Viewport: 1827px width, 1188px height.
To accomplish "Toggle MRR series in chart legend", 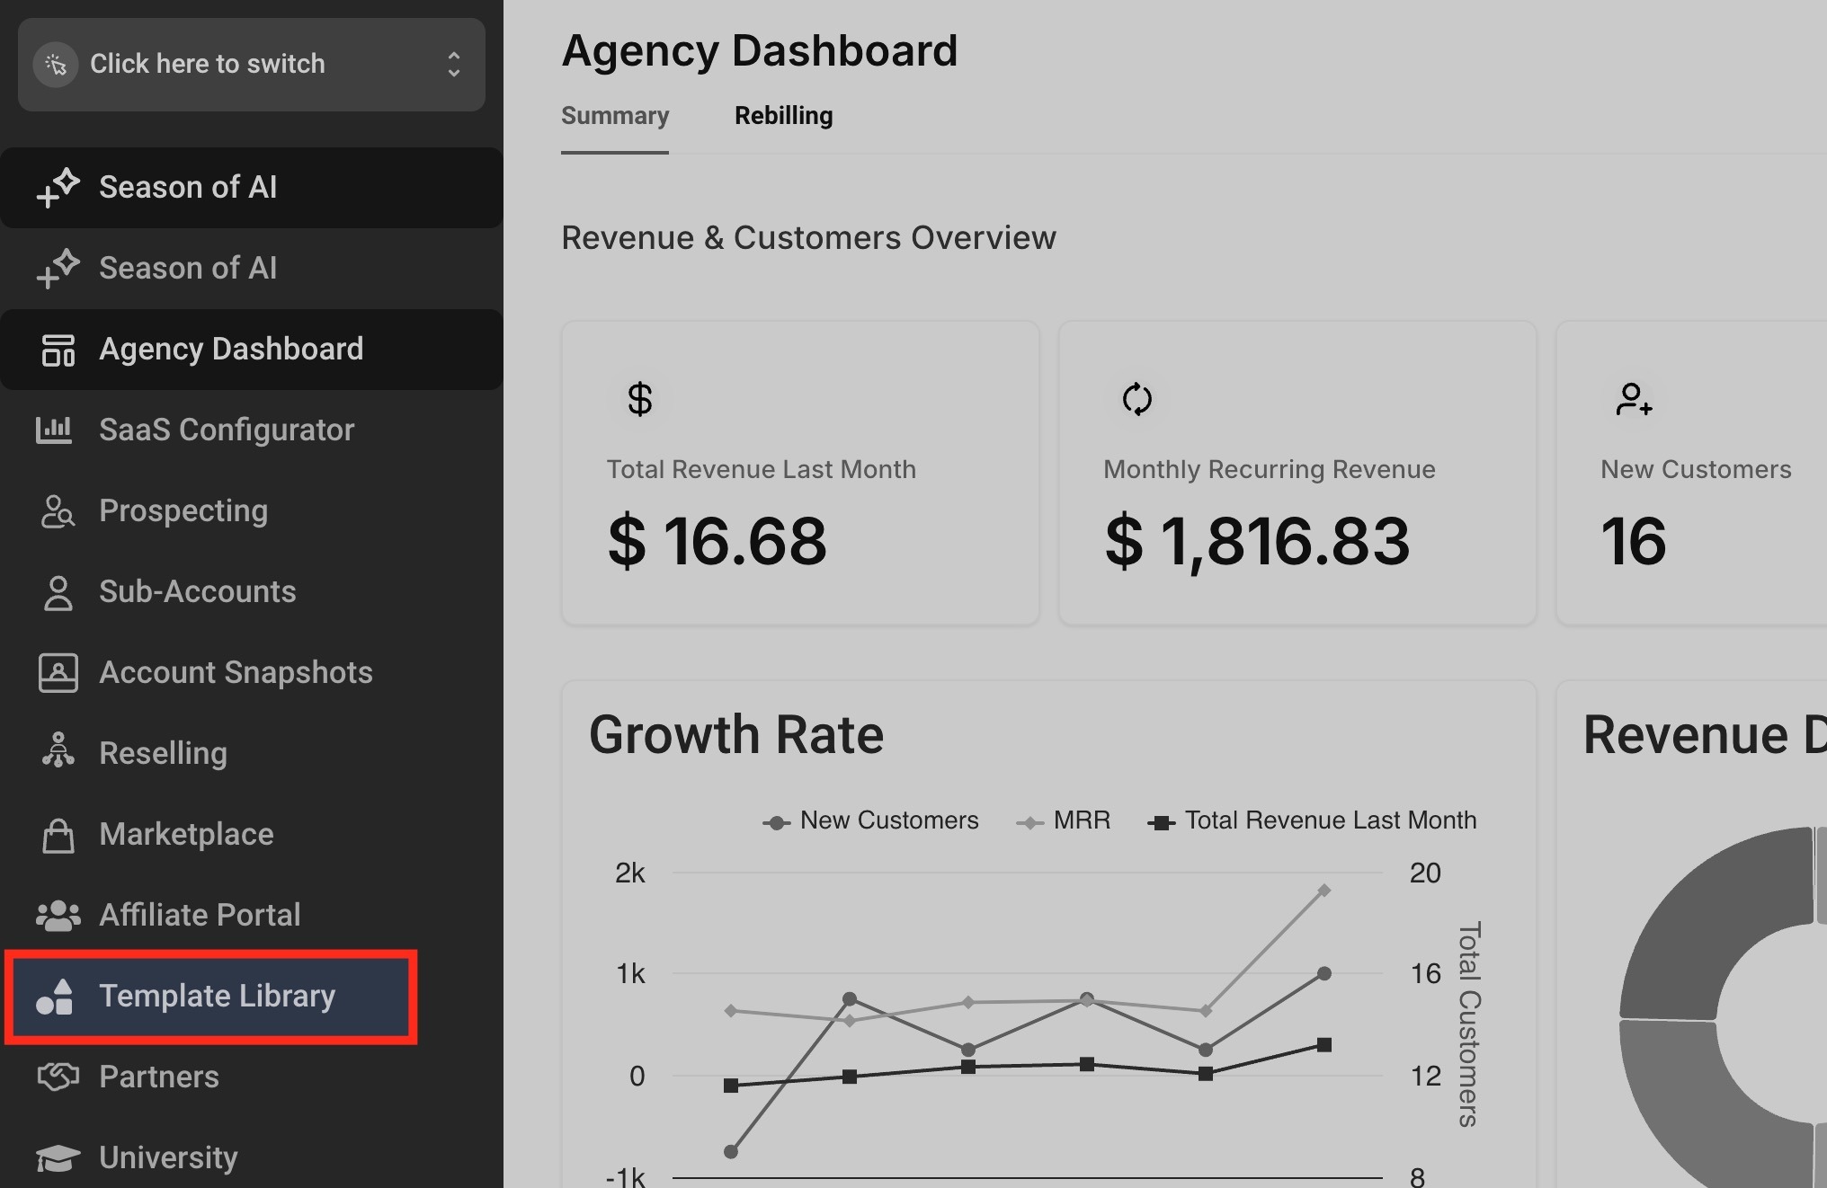I will pyautogui.click(x=1064, y=820).
